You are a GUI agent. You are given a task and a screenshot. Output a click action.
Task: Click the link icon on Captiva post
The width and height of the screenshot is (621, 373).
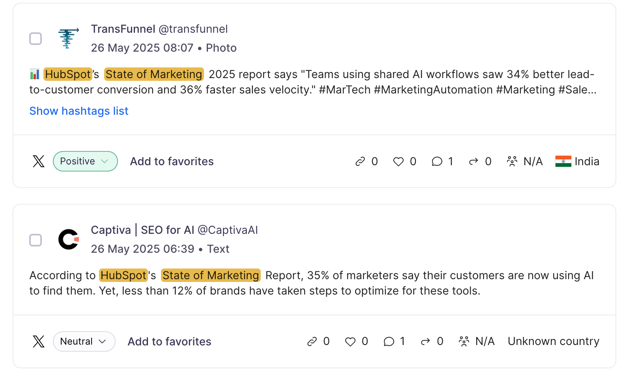(312, 341)
